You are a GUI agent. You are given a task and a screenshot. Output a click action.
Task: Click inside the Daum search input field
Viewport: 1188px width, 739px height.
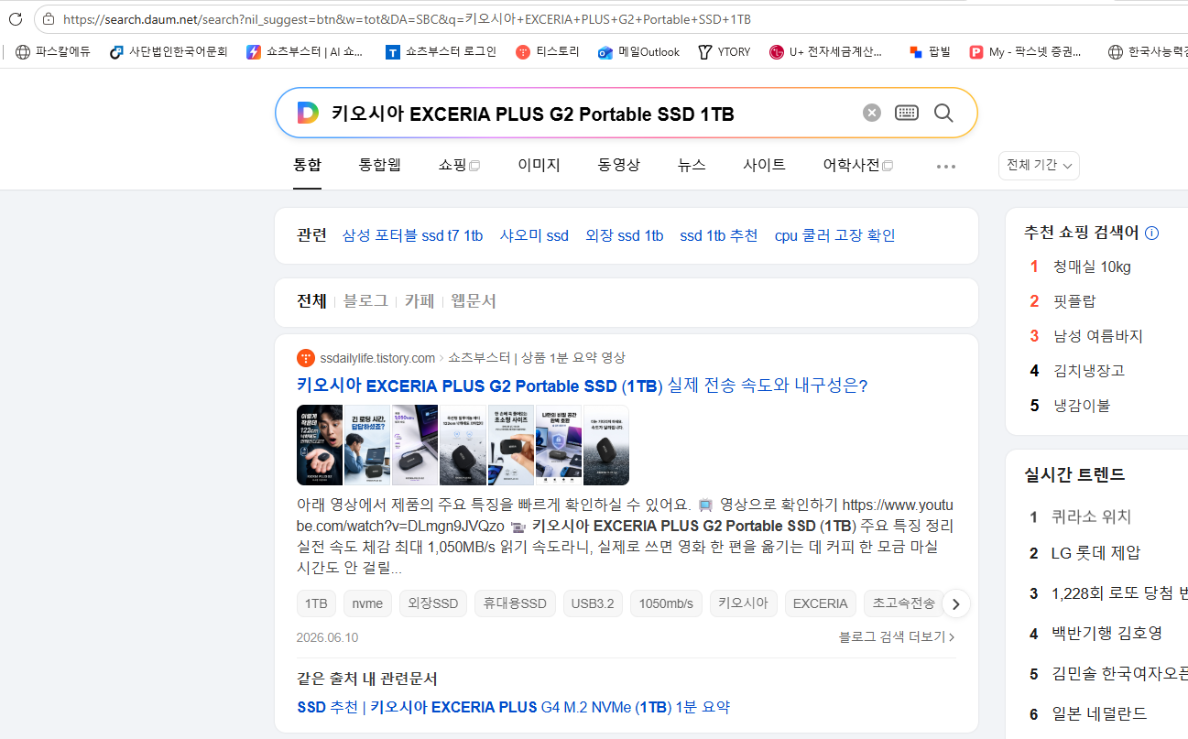[x=586, y=114]
